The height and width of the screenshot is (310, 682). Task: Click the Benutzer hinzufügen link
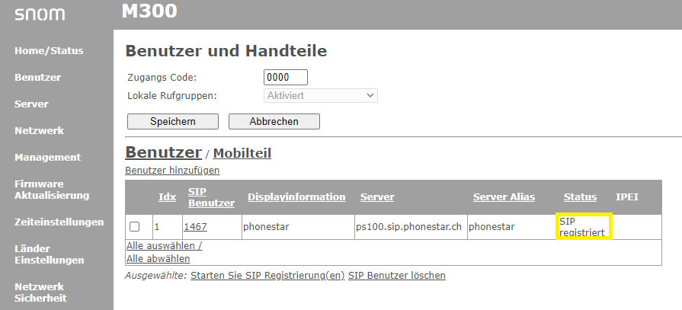(172, 171)
